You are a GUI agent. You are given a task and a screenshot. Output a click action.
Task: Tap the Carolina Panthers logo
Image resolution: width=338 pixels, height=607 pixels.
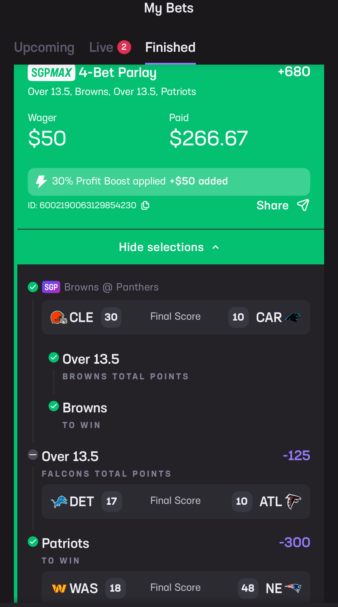click(292, 317)
